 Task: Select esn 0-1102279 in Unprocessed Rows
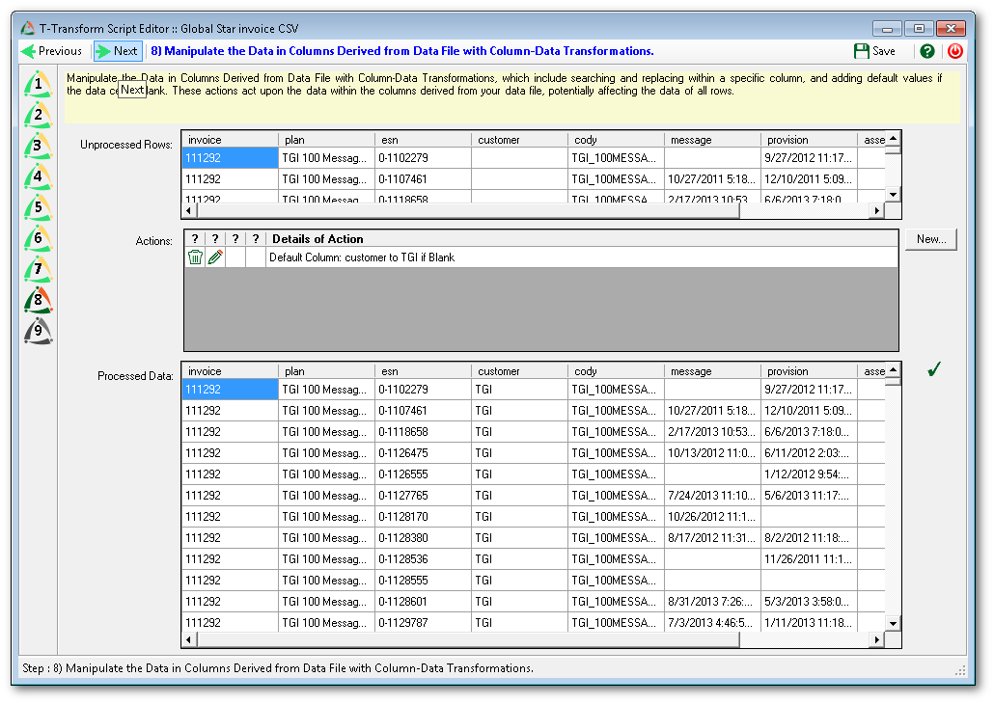pyautogui.click(x=423, y=158)
